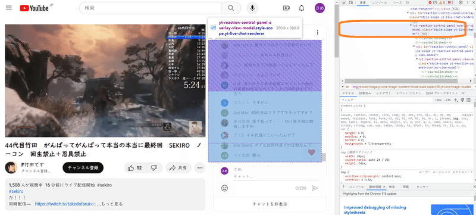Image resolution: width=476 pixels, height=215 pixels.
Task: Open the twitch.tv/takedafarukon link
Action: point(65,204)
